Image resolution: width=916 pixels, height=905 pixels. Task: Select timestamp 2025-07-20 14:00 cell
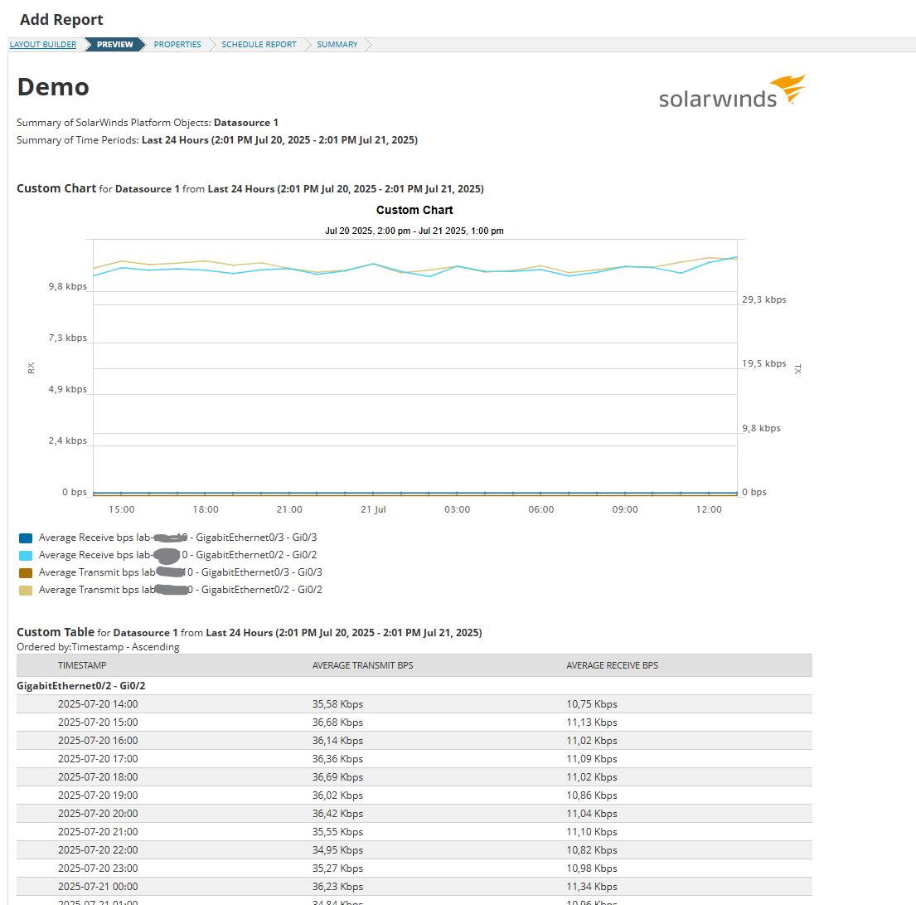tap(98, 704)
